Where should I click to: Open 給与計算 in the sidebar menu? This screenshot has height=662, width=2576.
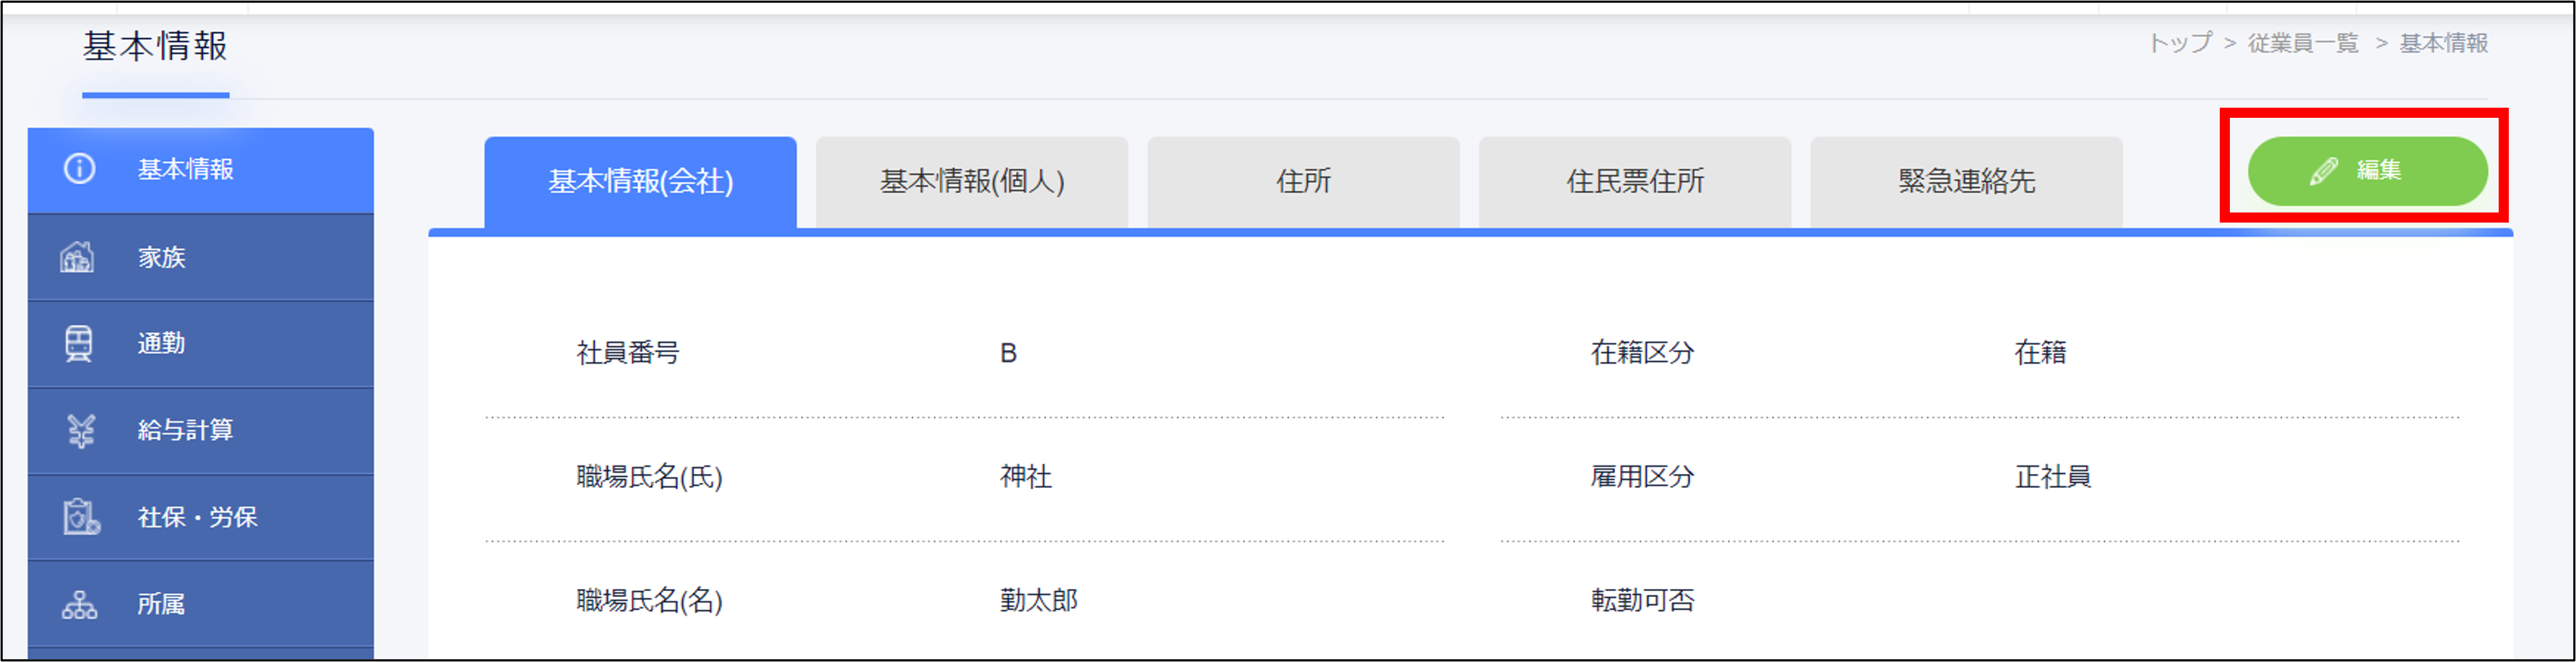(185, 430)
